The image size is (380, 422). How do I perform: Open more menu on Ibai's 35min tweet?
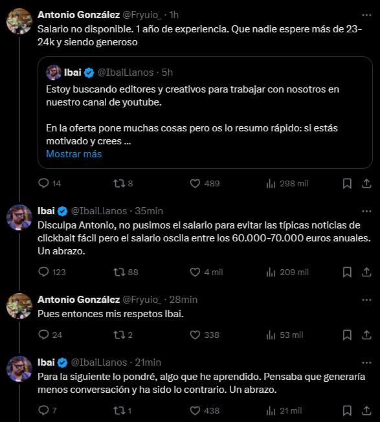[366, 211]
